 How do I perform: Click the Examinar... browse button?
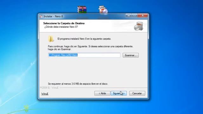pyautogui.click(x=131, y=55)
